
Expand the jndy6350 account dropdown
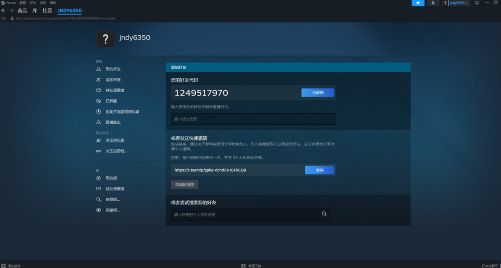coord(459,3)
